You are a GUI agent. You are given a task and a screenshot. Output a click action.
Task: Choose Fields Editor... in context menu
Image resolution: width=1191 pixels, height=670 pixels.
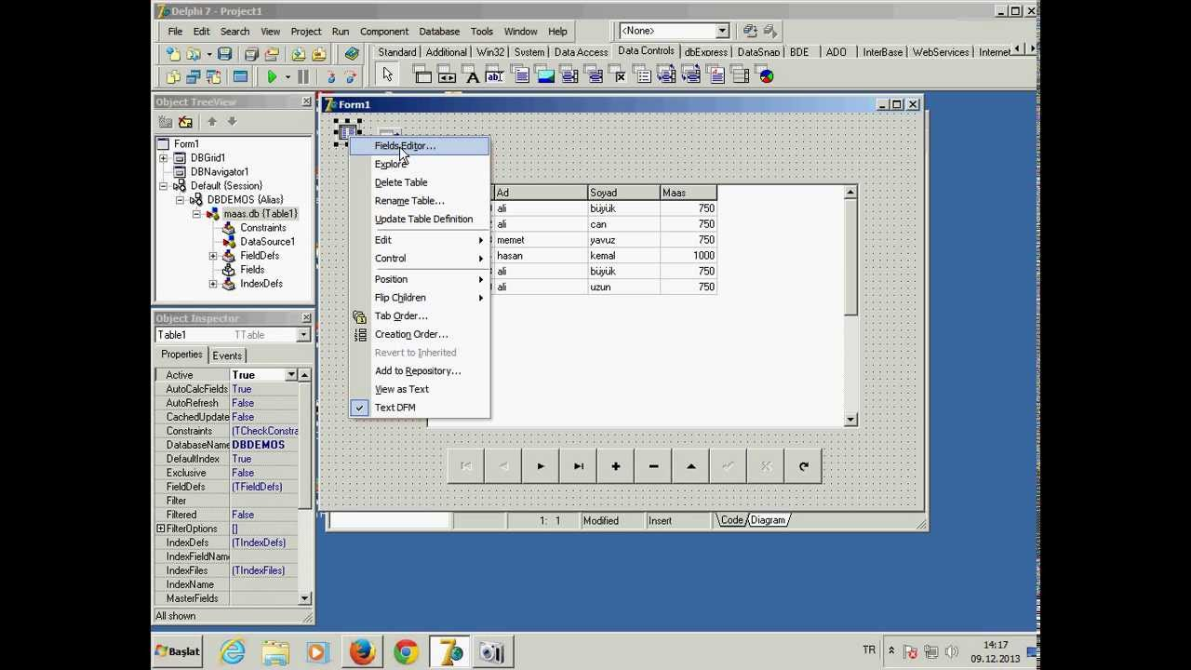coord(419,146)
